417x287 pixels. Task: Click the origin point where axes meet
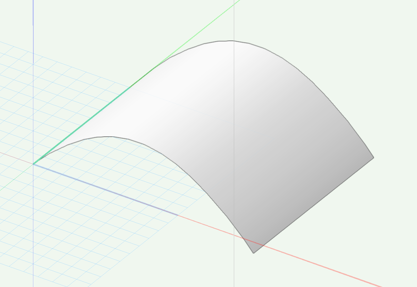33,164
